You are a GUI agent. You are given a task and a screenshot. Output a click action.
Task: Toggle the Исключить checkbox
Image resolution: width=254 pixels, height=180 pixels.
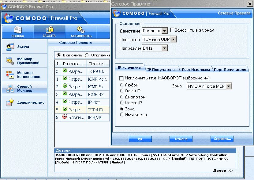(x=121, y=78)
